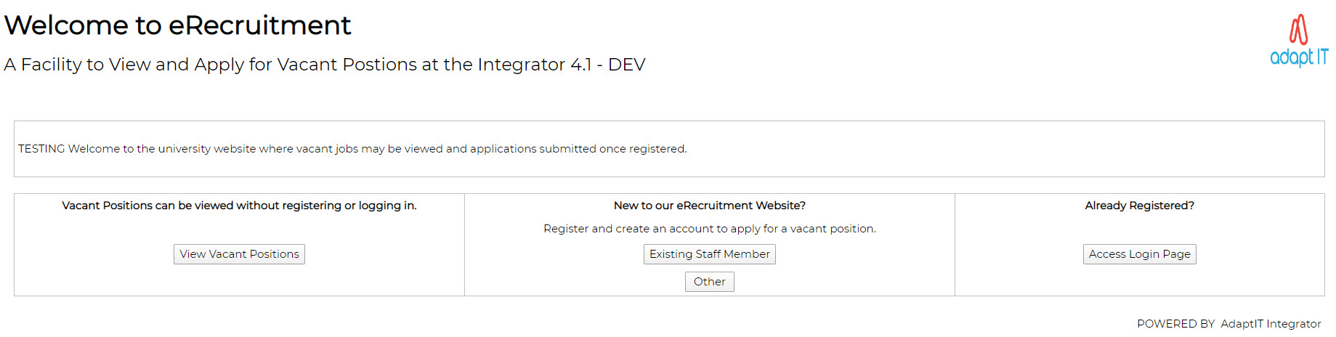Image resolution: width=1336 pixels, height=337 pixels.
Task: Click empty space below View Vacant Positions button
Action: pos(239,281)
